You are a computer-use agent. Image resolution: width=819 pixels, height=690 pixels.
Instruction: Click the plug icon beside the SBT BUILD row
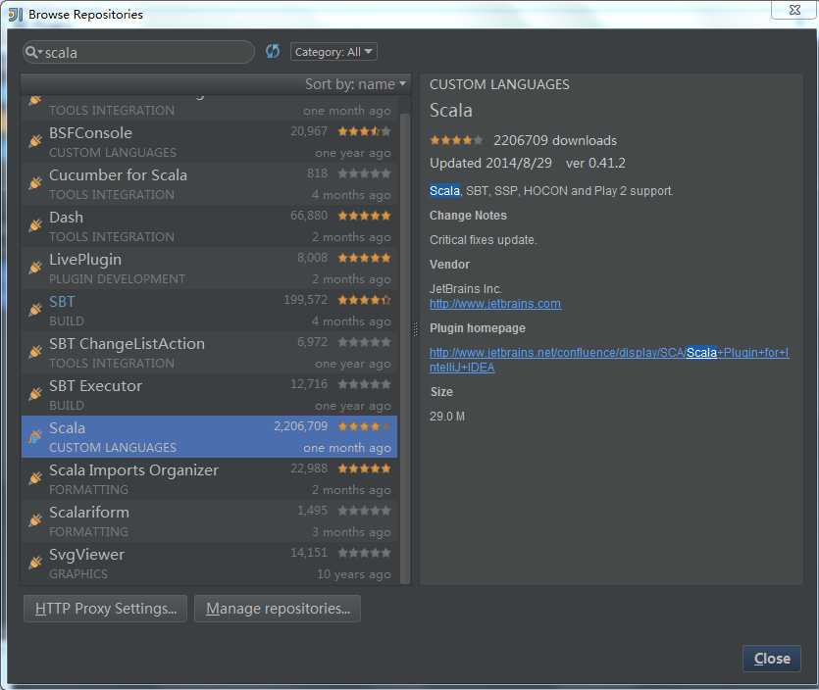35,310
